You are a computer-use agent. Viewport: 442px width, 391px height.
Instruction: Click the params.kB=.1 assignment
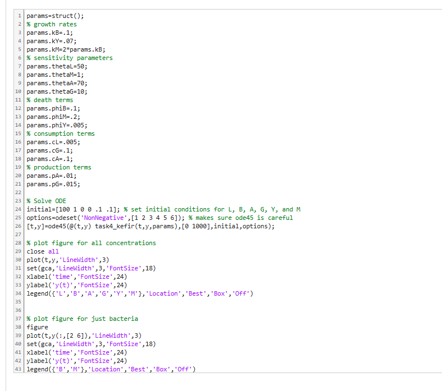pos(52,33)
